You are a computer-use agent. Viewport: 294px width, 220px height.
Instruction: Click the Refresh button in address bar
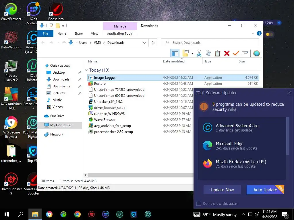153,43
